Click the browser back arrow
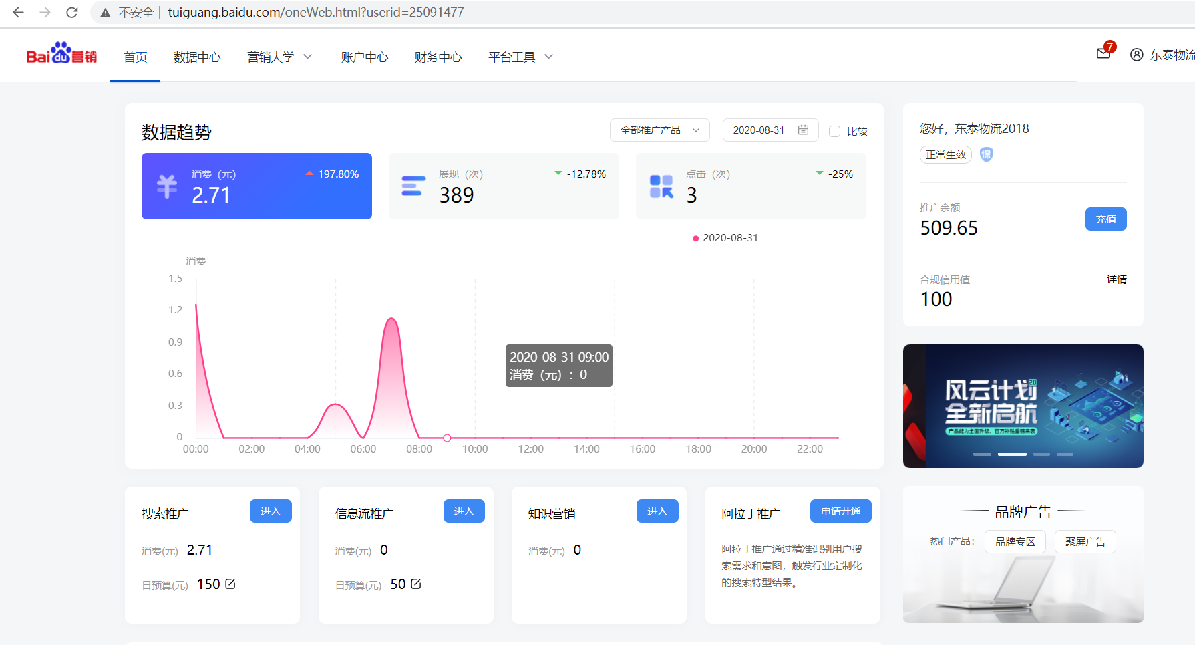1195x645 pixels. pos(19,12)
